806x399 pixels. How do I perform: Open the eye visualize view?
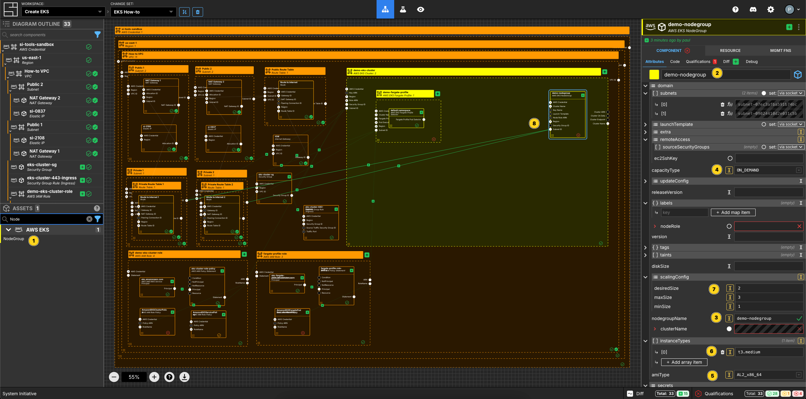[x=420, y=9]
